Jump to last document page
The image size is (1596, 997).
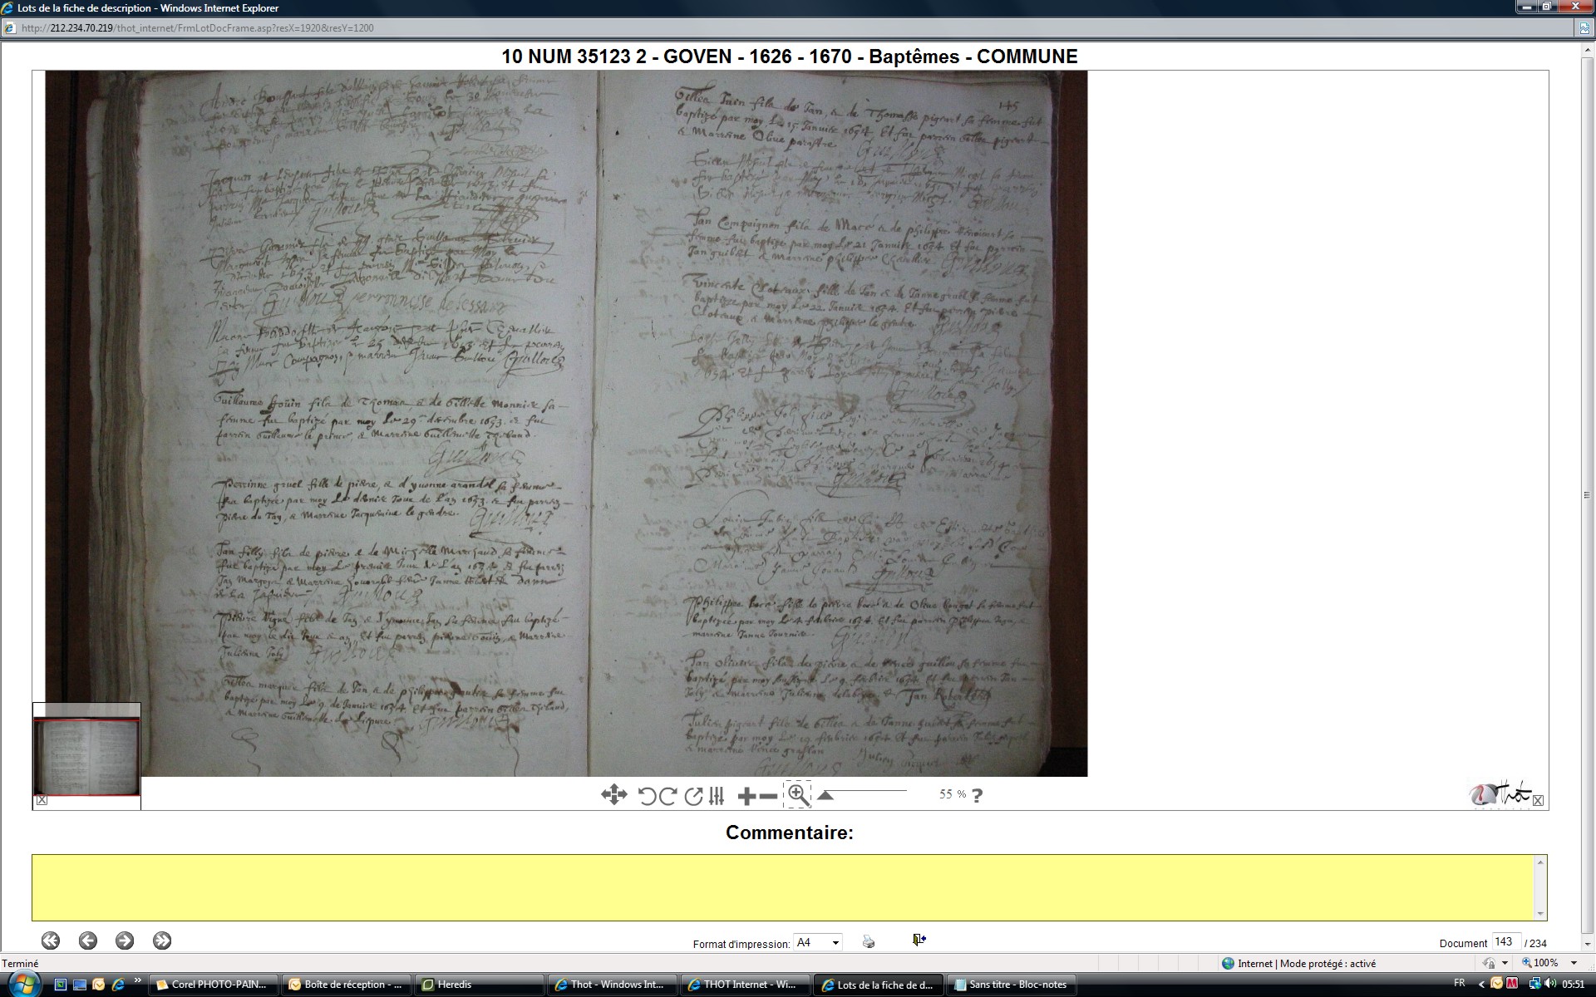162,941
